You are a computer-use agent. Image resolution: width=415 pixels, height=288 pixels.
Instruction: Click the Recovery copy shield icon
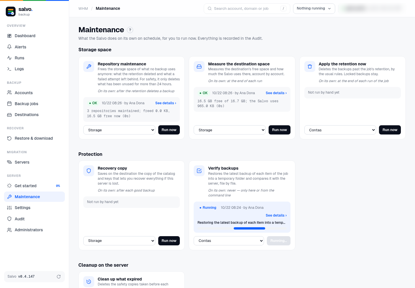tap(89, 171)
